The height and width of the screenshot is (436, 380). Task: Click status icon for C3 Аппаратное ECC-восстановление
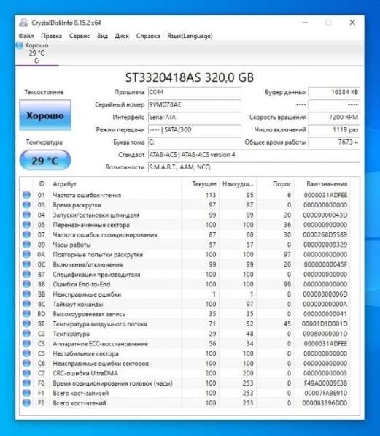tap(26, 343)
